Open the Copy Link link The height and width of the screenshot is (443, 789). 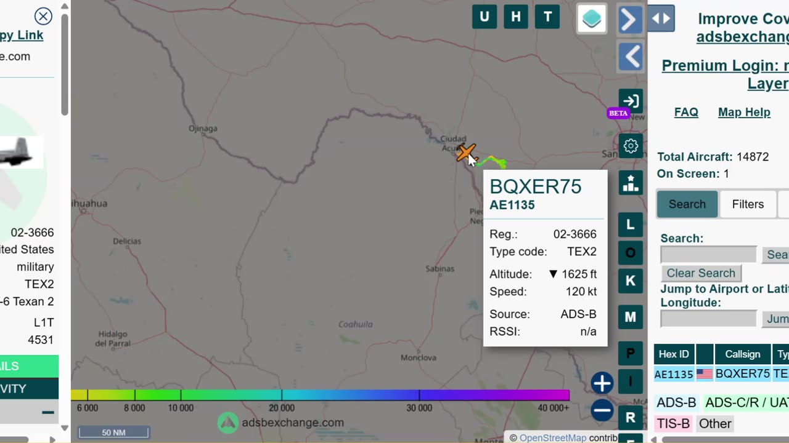click(22, 35)
